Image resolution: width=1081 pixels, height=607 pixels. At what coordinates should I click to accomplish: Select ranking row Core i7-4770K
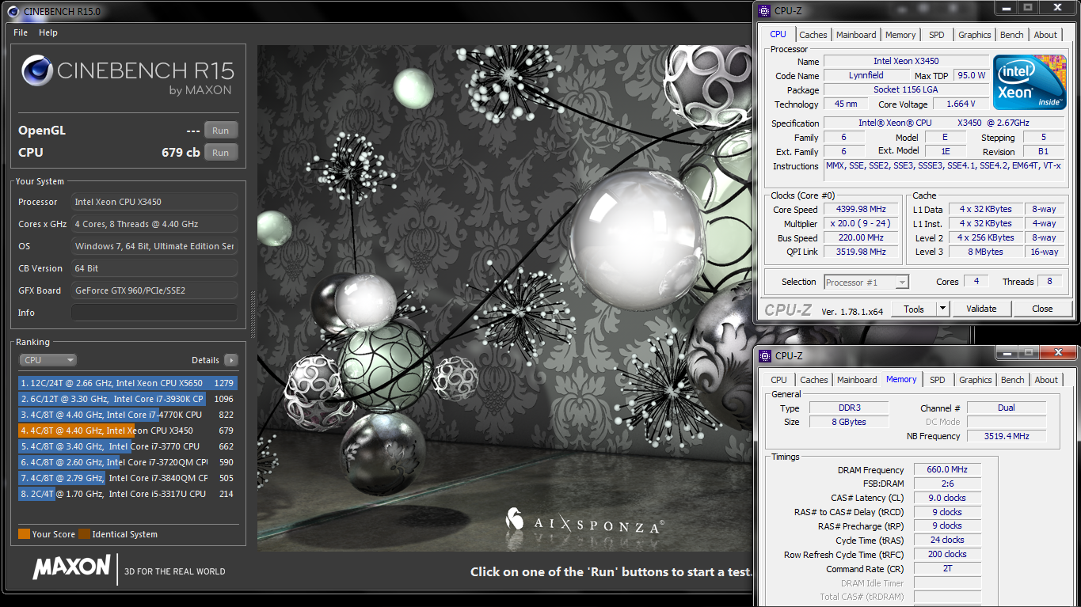click(x=128, y=415)
